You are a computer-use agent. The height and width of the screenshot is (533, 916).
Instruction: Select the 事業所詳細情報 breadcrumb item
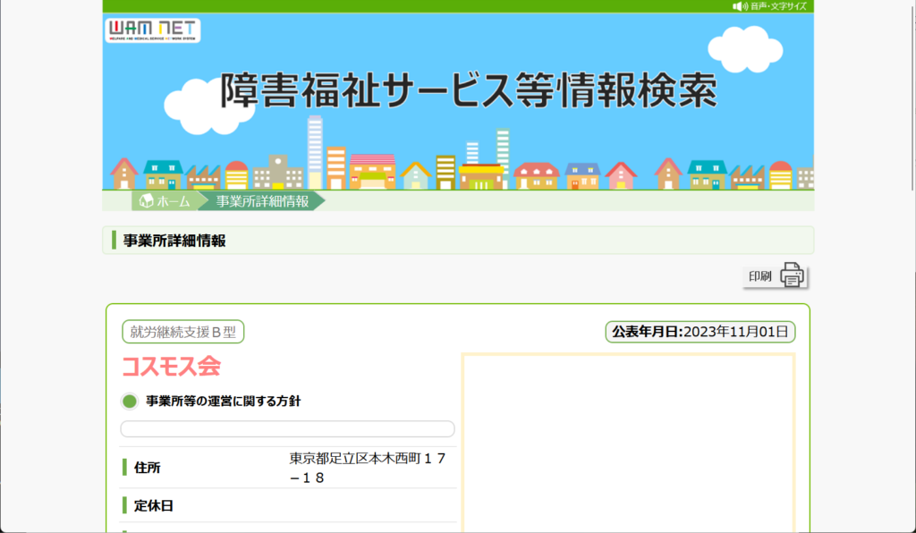click(x=261, y=201)
